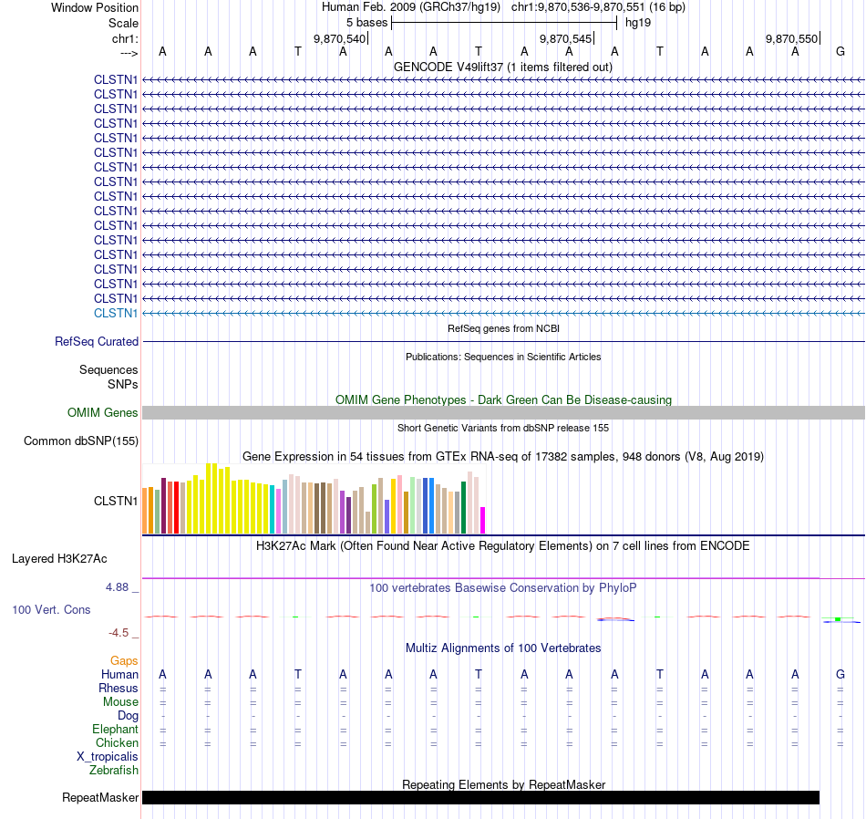Click the SNPs label under Sequences
866x819 pixels.
pos(123,384)
